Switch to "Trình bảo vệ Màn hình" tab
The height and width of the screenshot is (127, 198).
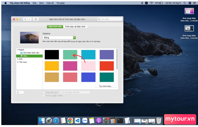pyautogui.click(x=75, y=27)
